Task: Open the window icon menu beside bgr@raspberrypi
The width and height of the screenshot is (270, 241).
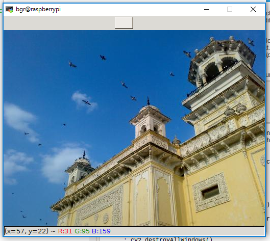Action: 9,9
